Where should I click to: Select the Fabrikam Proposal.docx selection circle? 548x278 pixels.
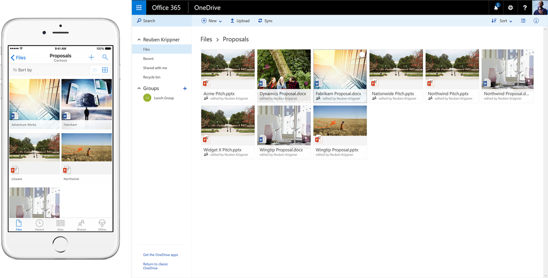point(362,54)
